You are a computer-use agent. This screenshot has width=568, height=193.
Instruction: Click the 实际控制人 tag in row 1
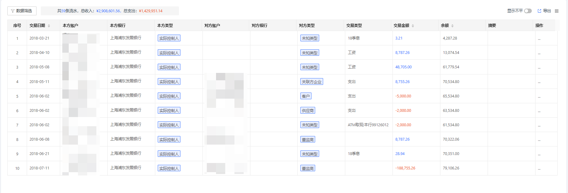tap(169, 38)
